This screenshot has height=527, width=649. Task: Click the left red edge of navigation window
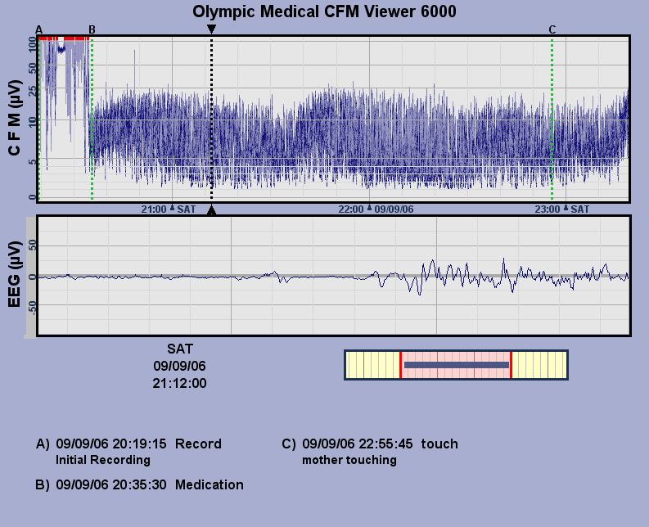coord(400,365)
